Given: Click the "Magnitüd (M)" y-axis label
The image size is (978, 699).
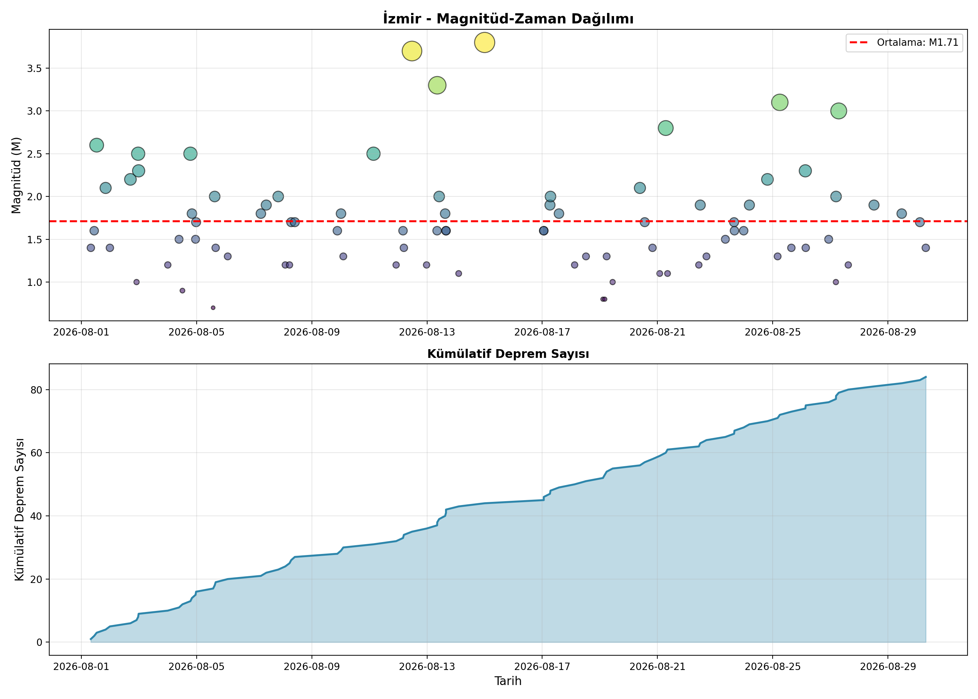Looking at the screenshot, I should [16, 175].
